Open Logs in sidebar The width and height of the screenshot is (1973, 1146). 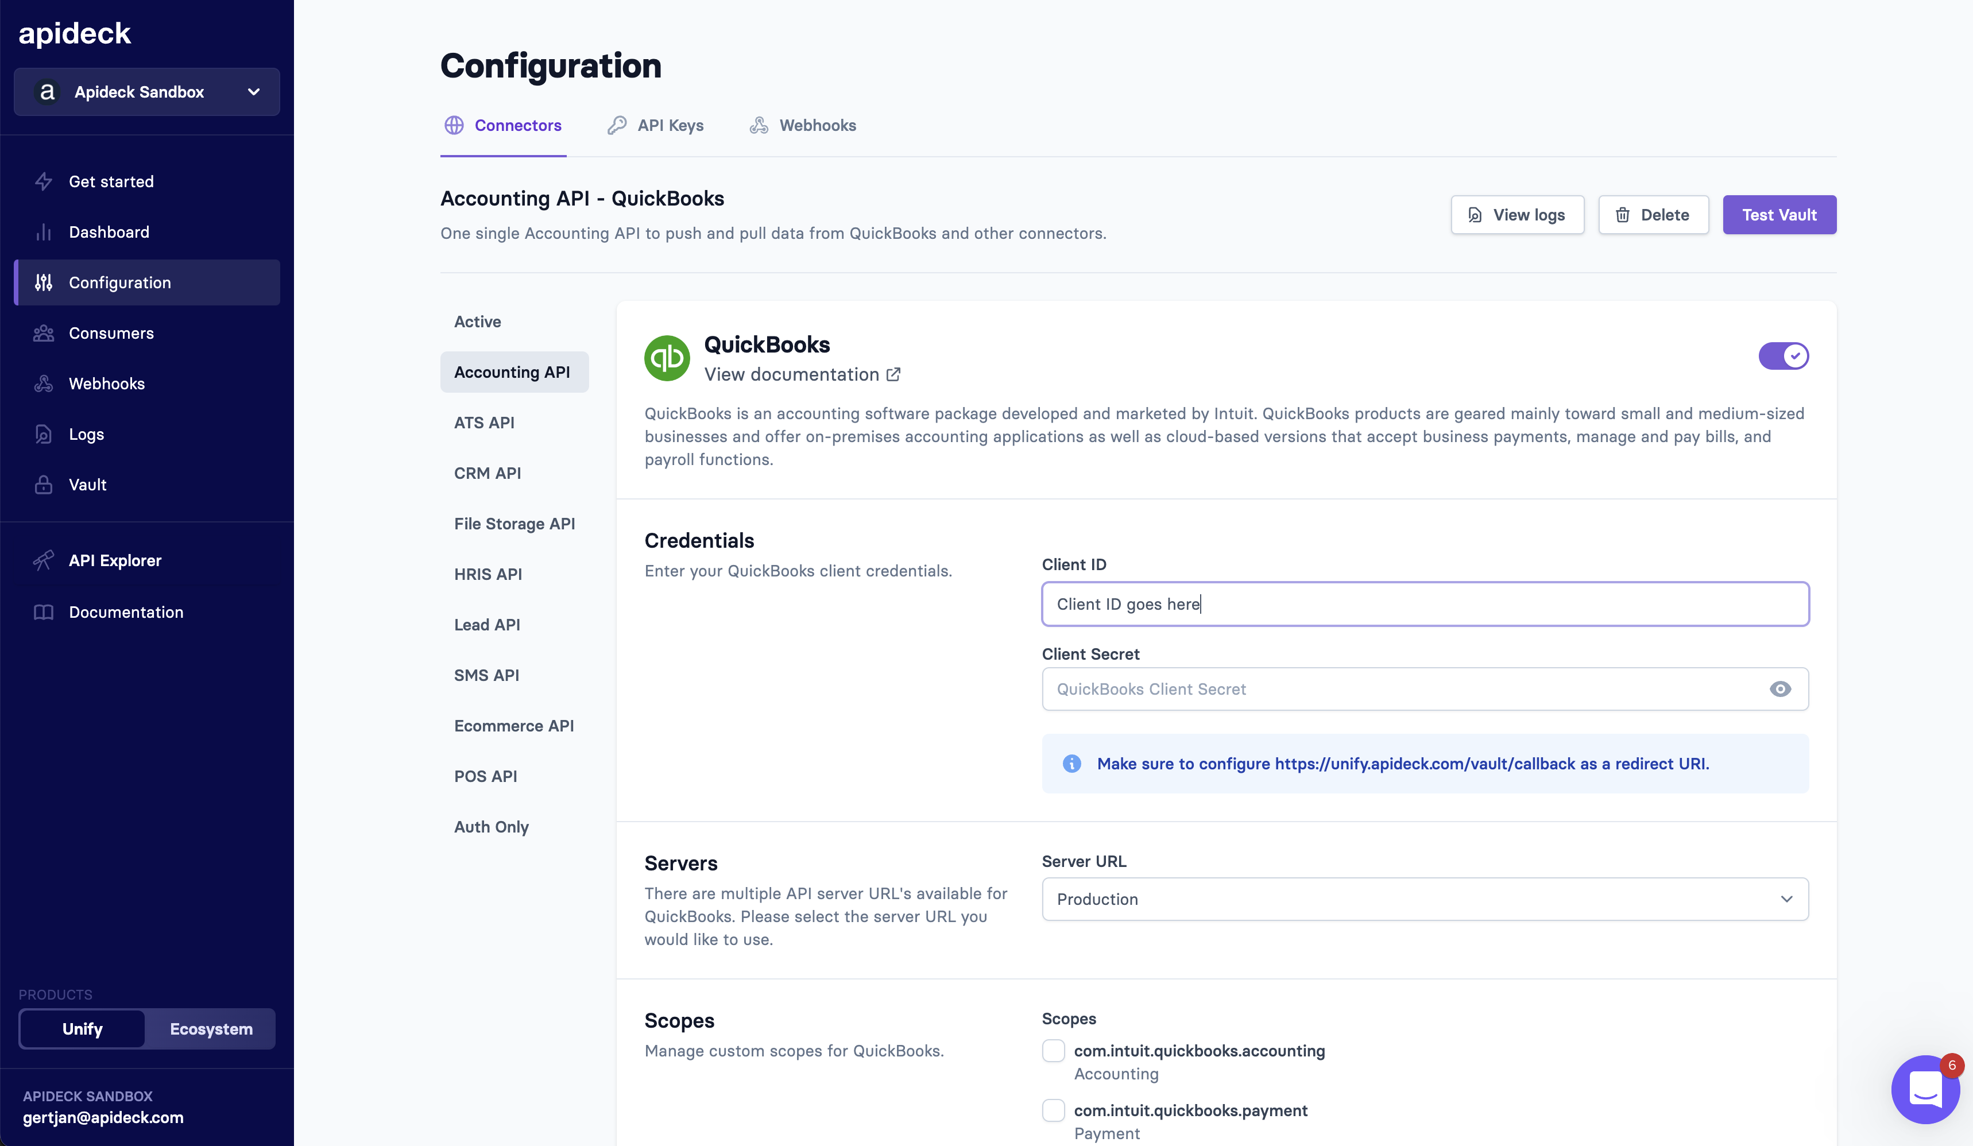tap(146, 435)
